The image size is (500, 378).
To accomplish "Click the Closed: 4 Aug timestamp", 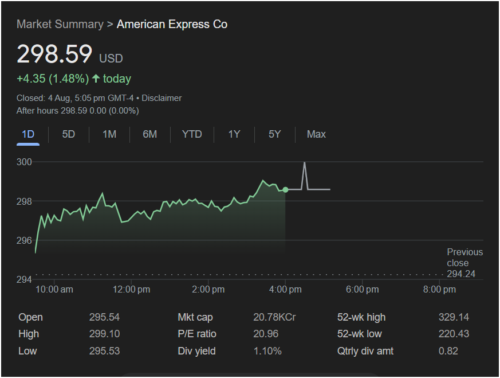I will point(75,98).
